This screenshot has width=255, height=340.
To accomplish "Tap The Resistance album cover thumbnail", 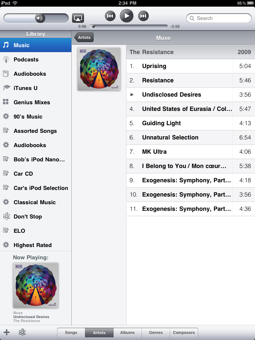I will [x=99, y=69].
